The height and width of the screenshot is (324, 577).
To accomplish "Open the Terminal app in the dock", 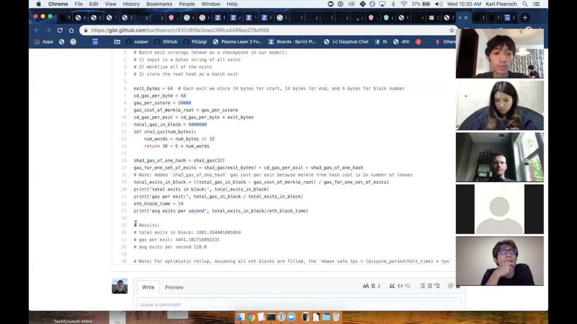I will click(271, 317).
